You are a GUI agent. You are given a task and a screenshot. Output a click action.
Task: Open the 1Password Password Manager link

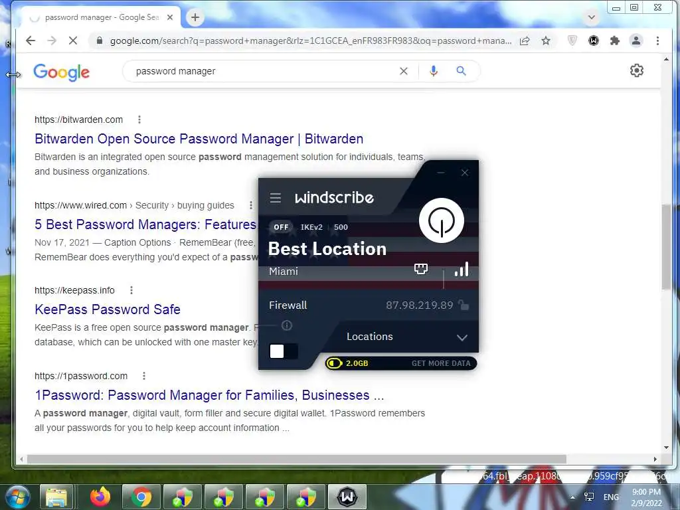coord(209,395)
